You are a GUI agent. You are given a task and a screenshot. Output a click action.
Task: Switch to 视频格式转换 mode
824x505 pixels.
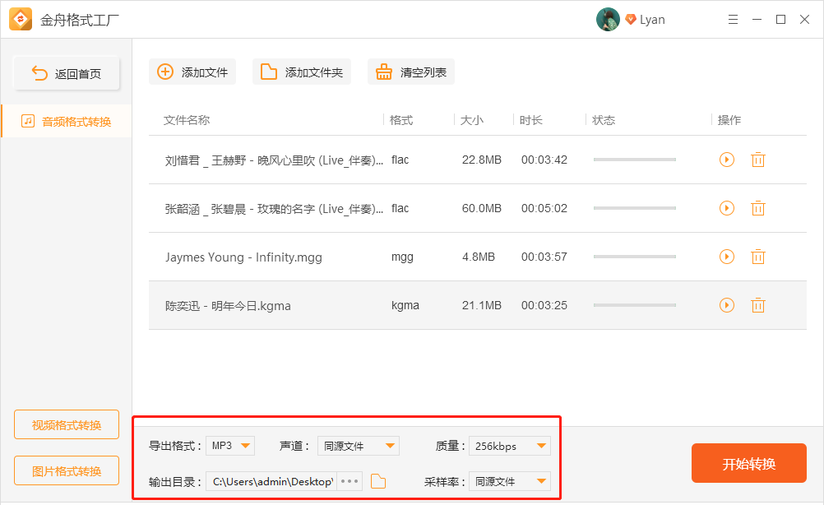pyautogui.click(x=67, y=425)
